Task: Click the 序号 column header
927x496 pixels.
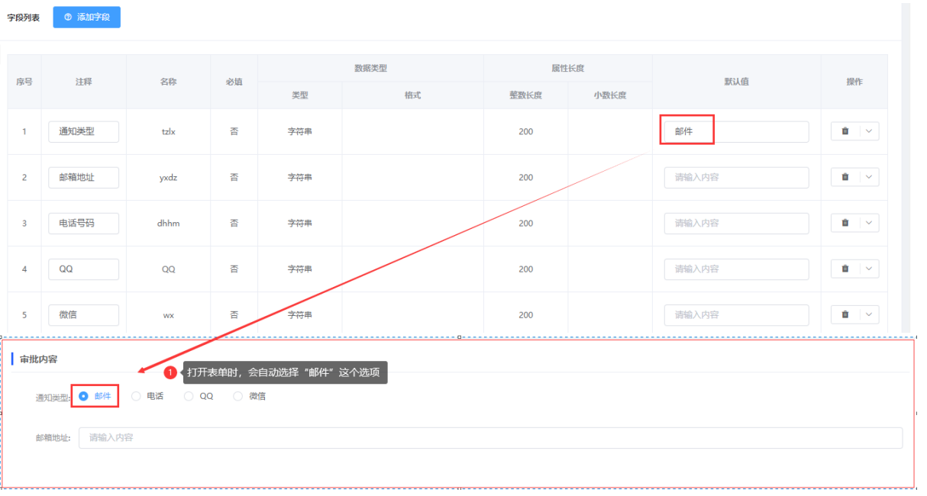Action: coord(24,82)
